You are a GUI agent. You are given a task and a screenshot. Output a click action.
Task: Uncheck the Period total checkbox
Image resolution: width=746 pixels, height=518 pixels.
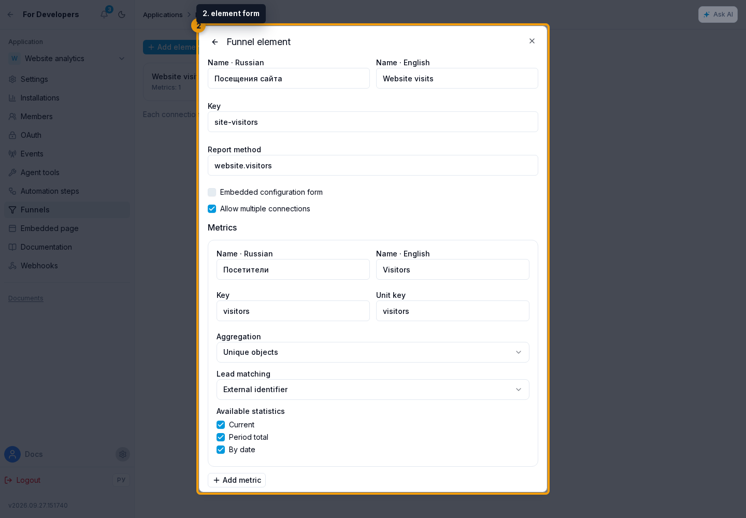[221, 437]
